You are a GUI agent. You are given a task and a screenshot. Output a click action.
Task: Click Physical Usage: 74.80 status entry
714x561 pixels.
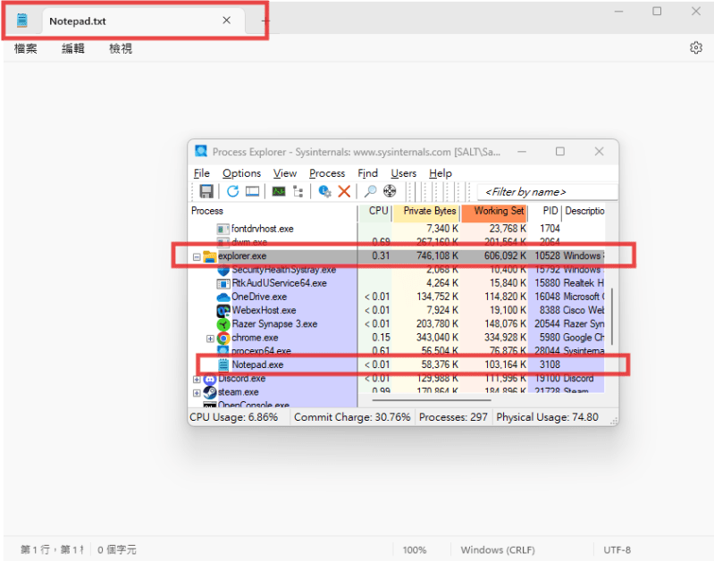(x=547, y=417)
